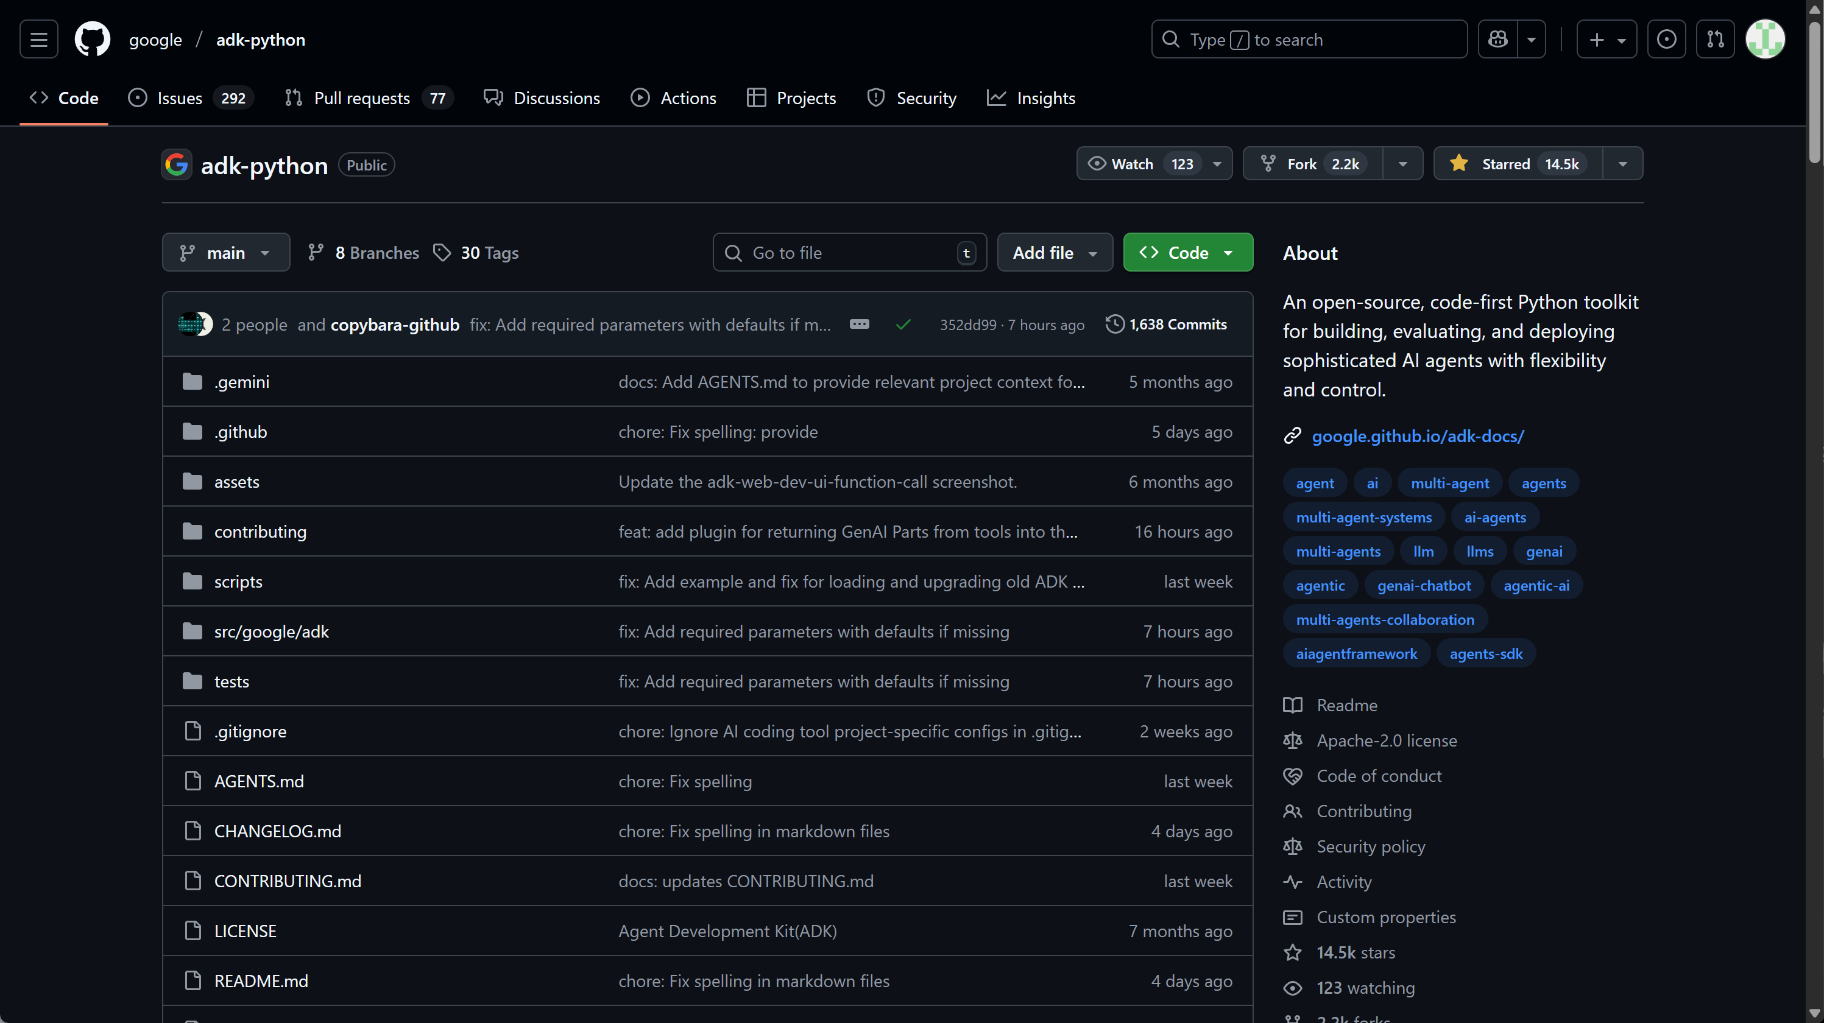Open the user avatar menu
Viewport: 1824px width, 1023px height.
pos(1766,40)
